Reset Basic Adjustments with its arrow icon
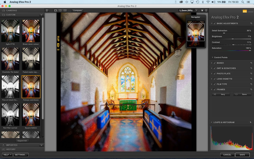The height and width of the screenshot is (159, 254). click(x=251, y=23)
